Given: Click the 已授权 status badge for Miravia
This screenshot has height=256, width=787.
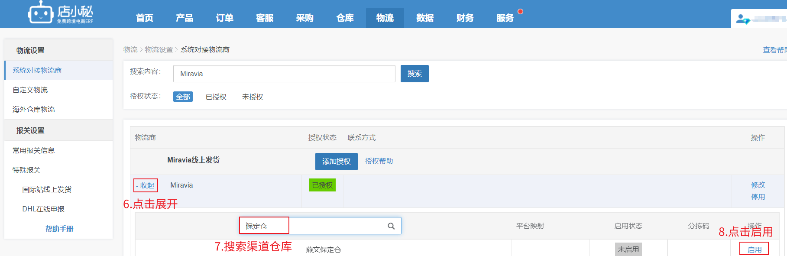Looking at the screenshot, I should point(323,185).
